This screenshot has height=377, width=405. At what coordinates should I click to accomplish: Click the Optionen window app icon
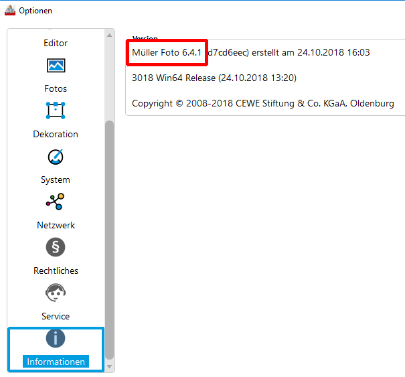[10, 10]
